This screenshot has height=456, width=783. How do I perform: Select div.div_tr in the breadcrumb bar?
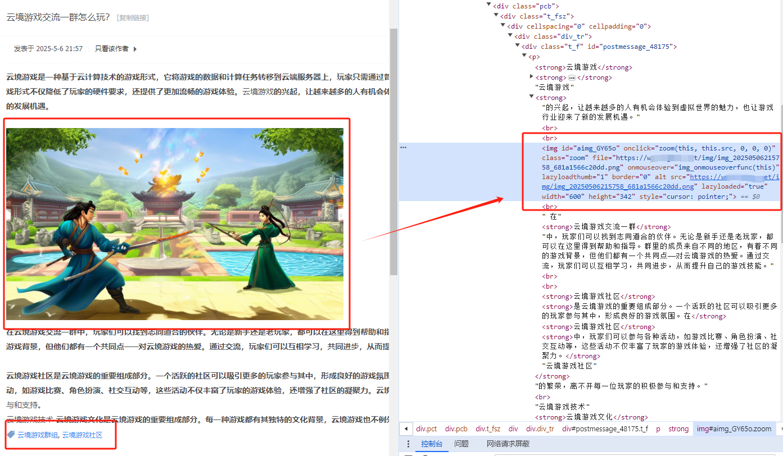point(540,428)
